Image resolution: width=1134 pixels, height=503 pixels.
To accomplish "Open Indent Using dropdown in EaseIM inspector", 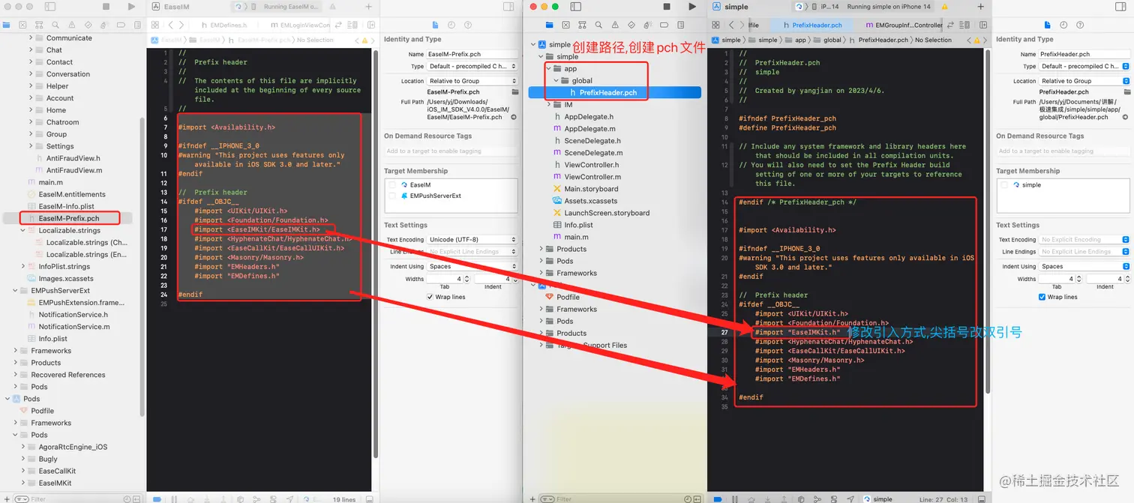I will (472, 266).
